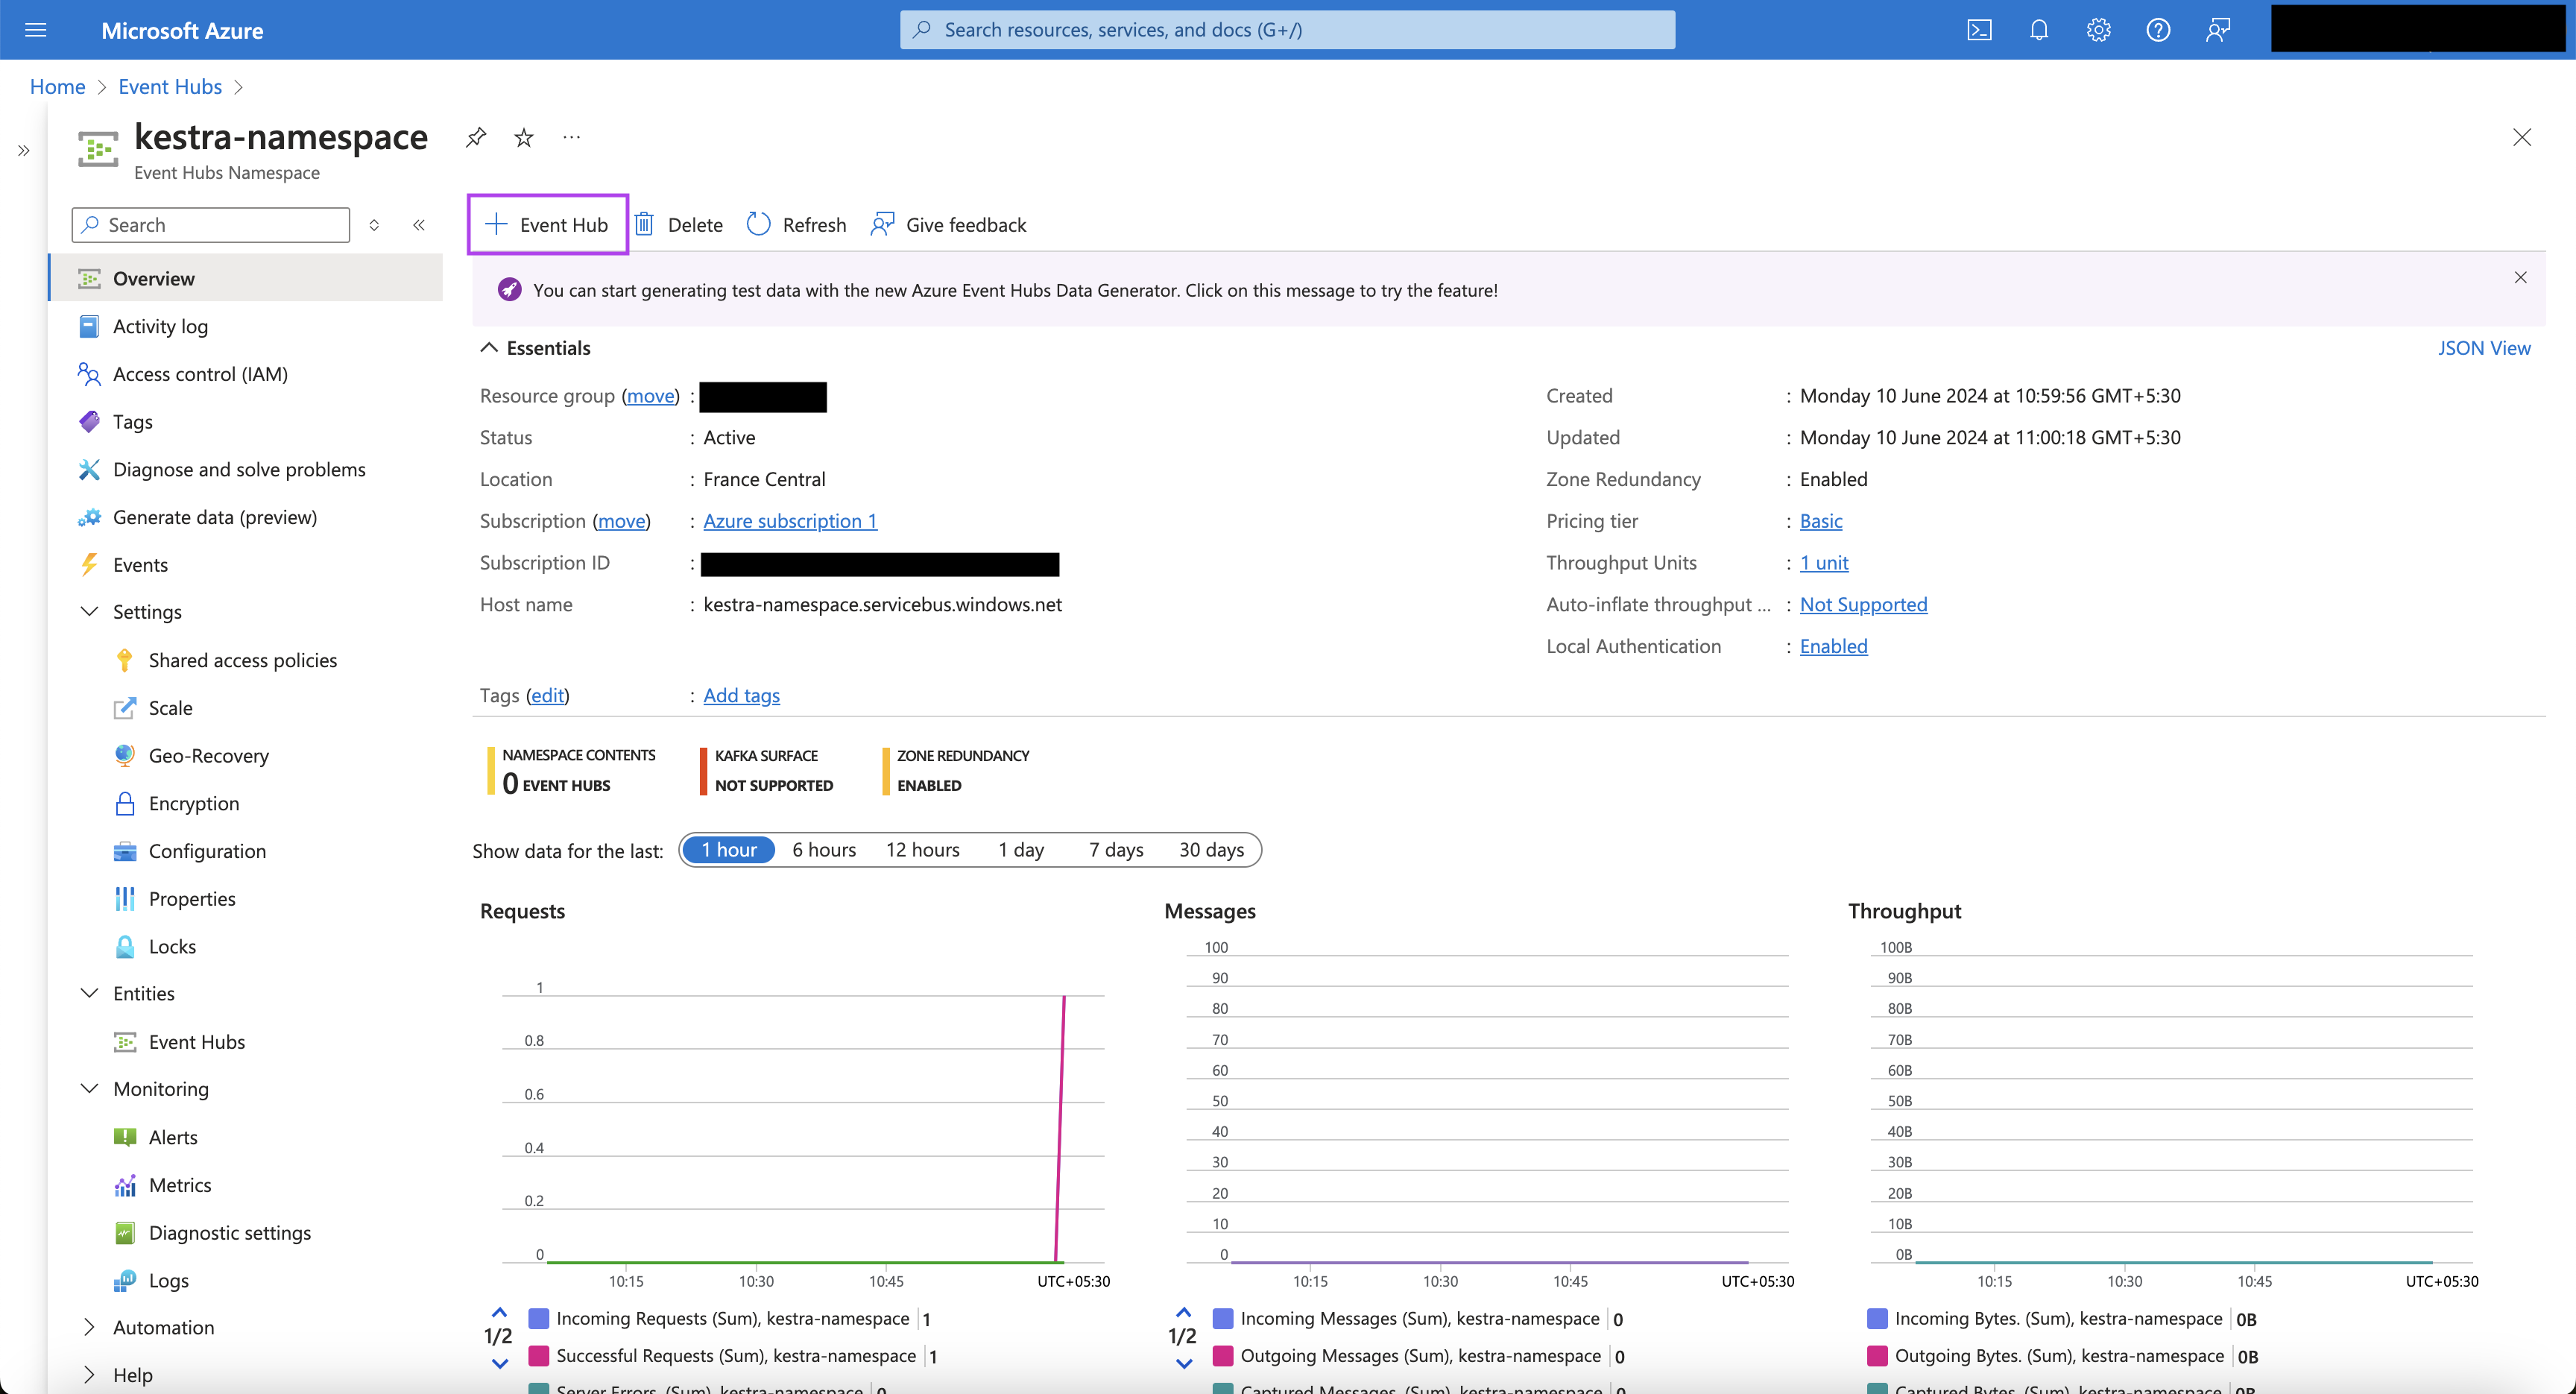
Task: Open Azure Cloud Shell icon
Action: (x=1979, y=30)
